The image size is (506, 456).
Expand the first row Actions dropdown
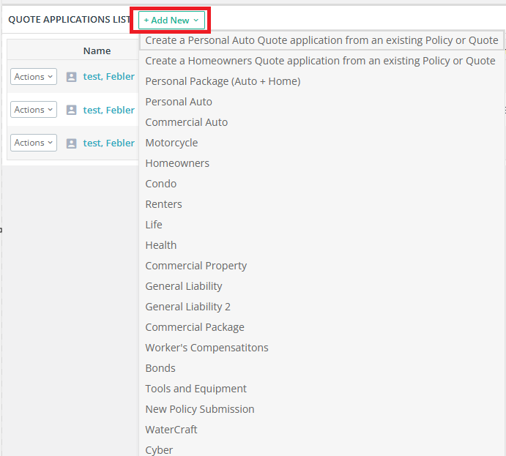coord(34,76)
